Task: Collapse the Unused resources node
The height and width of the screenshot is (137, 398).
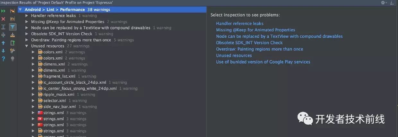Action: [27, 46]
